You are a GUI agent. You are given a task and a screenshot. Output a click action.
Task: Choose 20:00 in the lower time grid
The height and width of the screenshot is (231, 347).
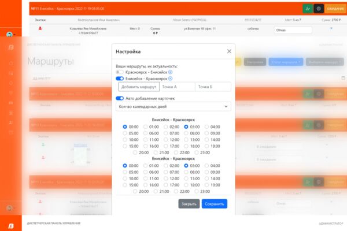135,191
